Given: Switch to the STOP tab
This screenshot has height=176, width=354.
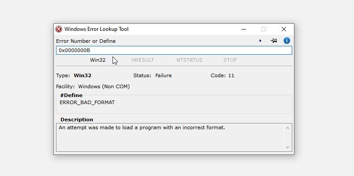Looking at the screenshot, I should [230, 60].
